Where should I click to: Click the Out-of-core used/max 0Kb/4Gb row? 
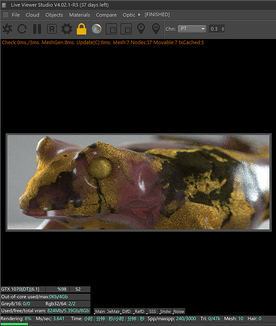[45, 297]
